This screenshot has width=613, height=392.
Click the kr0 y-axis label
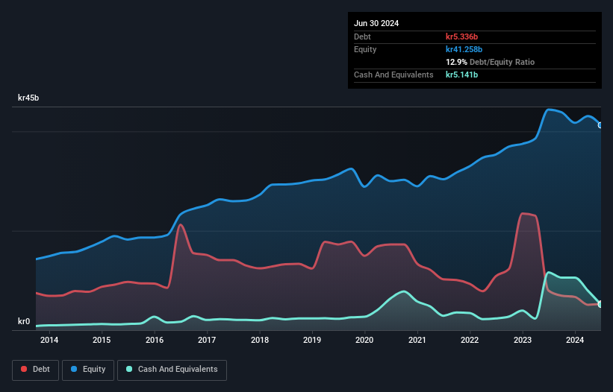[24, 321]
